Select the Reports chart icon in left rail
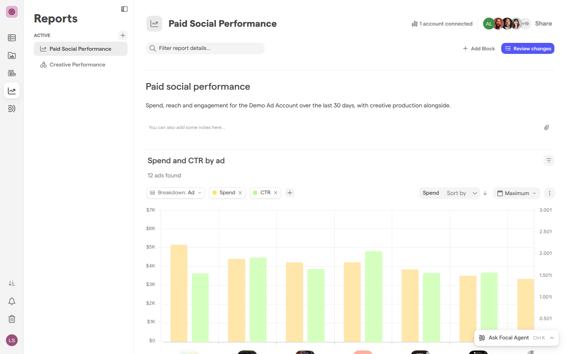Image resolution: width=567 pixels, height=354 pixels. [12, 91]
